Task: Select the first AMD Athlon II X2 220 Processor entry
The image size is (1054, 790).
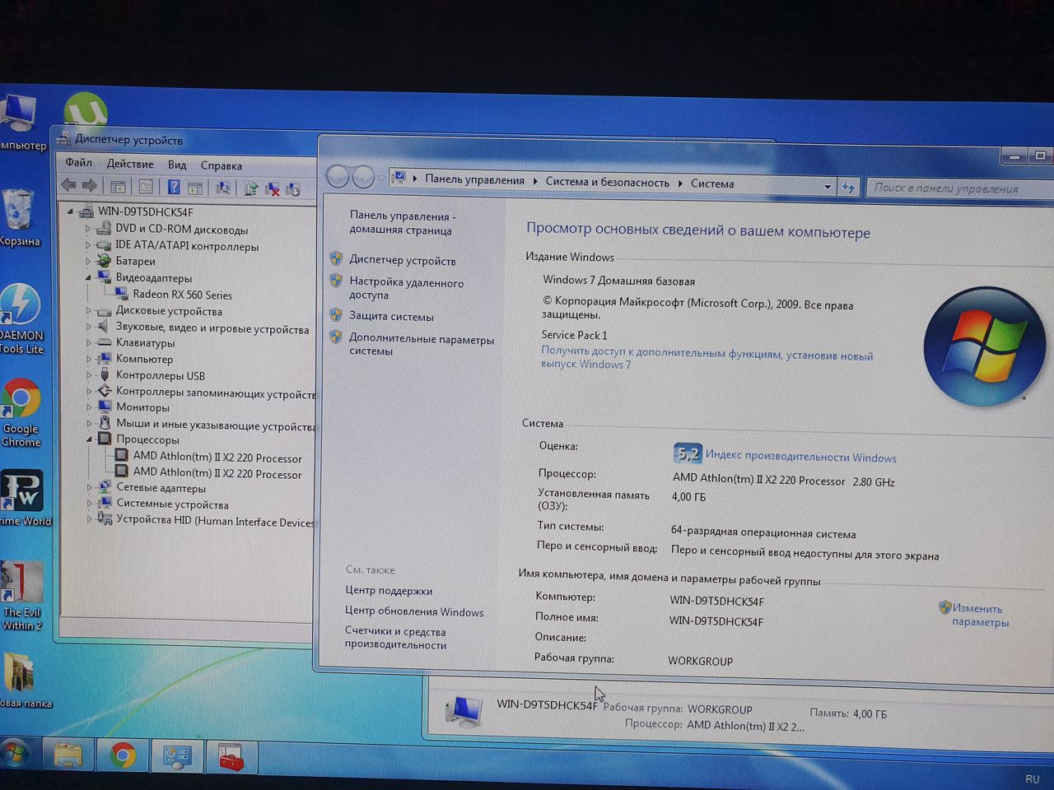Action: (217, 458)
